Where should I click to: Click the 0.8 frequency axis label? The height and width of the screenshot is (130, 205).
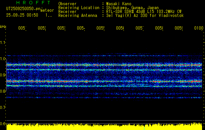3,91
